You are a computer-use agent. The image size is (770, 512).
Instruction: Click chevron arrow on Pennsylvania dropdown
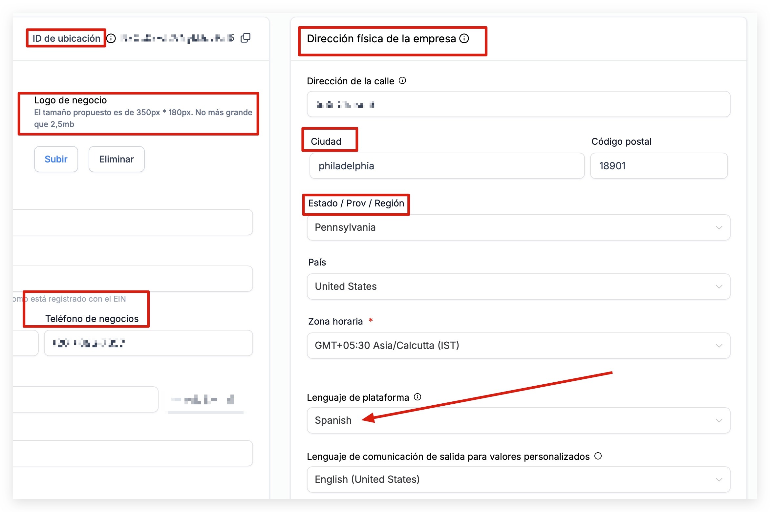click(x=719, y=227)
